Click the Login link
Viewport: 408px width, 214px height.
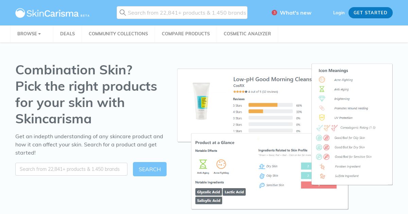(339, 13)
